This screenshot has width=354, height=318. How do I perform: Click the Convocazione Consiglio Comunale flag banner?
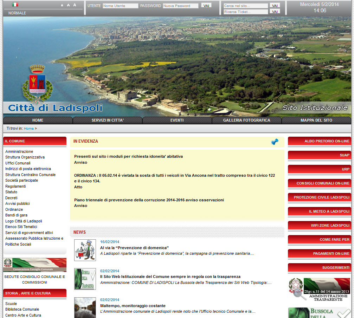(x=34, y=265)
